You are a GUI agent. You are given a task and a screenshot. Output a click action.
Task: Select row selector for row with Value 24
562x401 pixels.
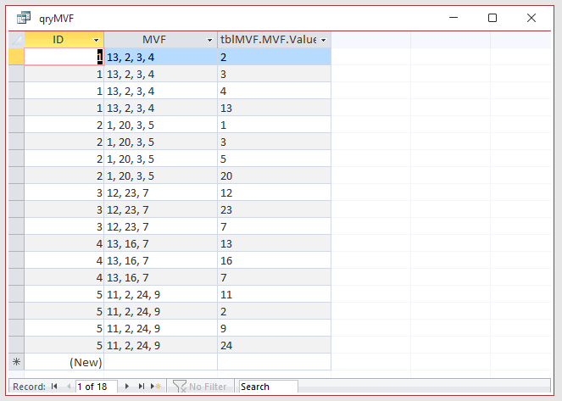[16, 345]
